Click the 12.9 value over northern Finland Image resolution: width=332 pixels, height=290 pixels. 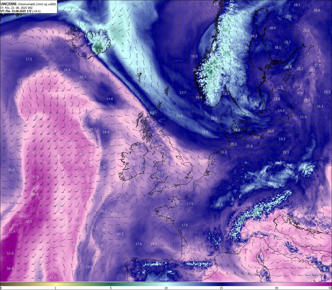tap(288, 16)
